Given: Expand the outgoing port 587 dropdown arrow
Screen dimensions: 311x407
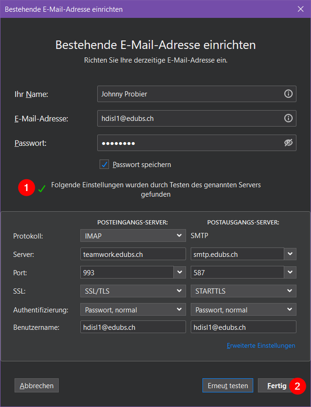Looking at the screenshot, I should [290, 272].
